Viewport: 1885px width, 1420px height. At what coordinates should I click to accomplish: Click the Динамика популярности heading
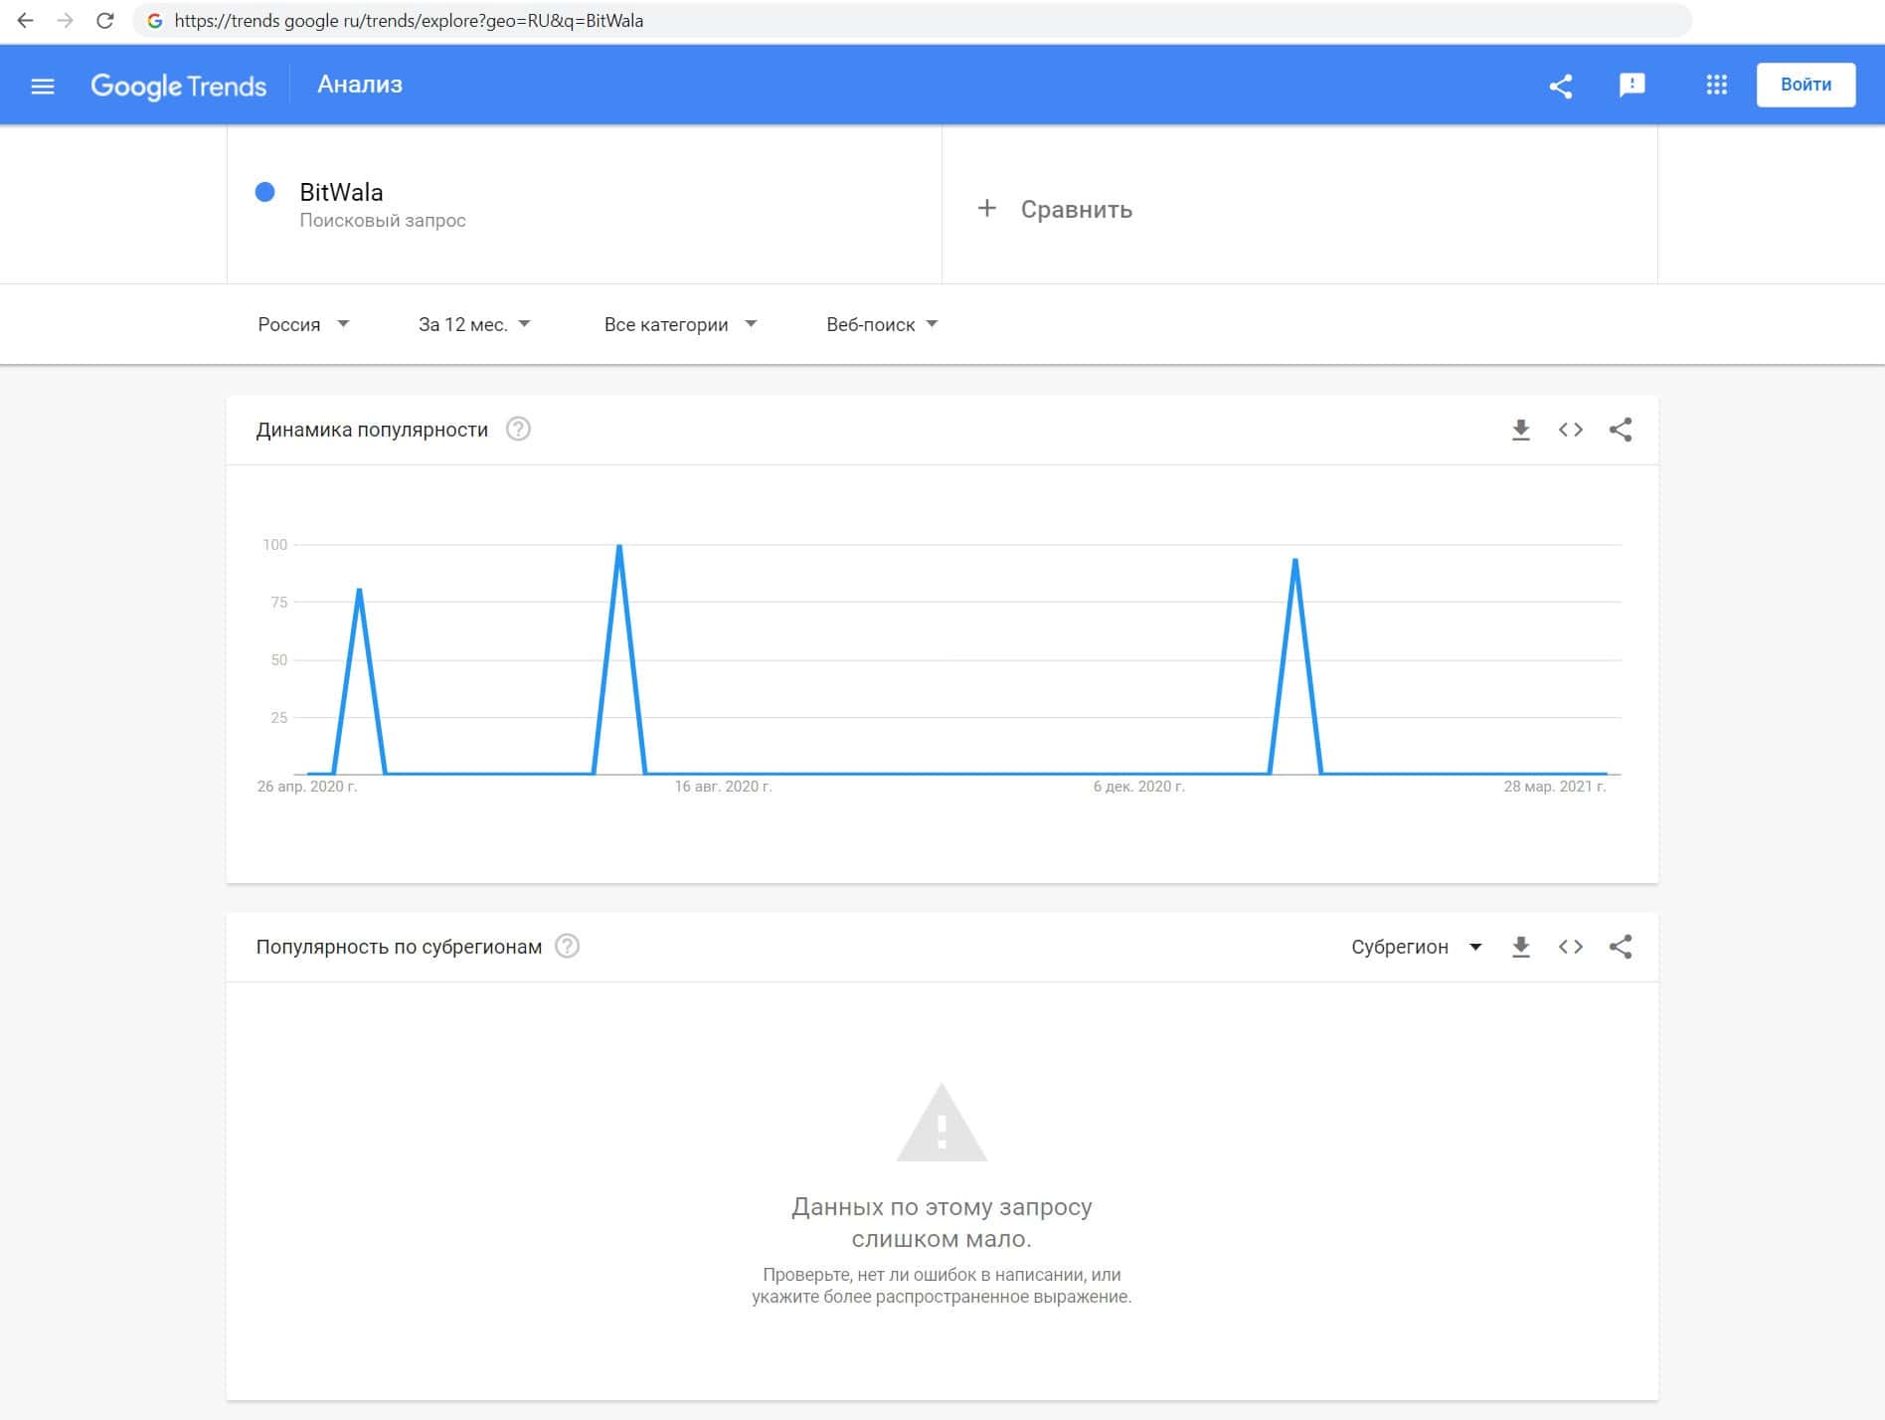(372, 430)
